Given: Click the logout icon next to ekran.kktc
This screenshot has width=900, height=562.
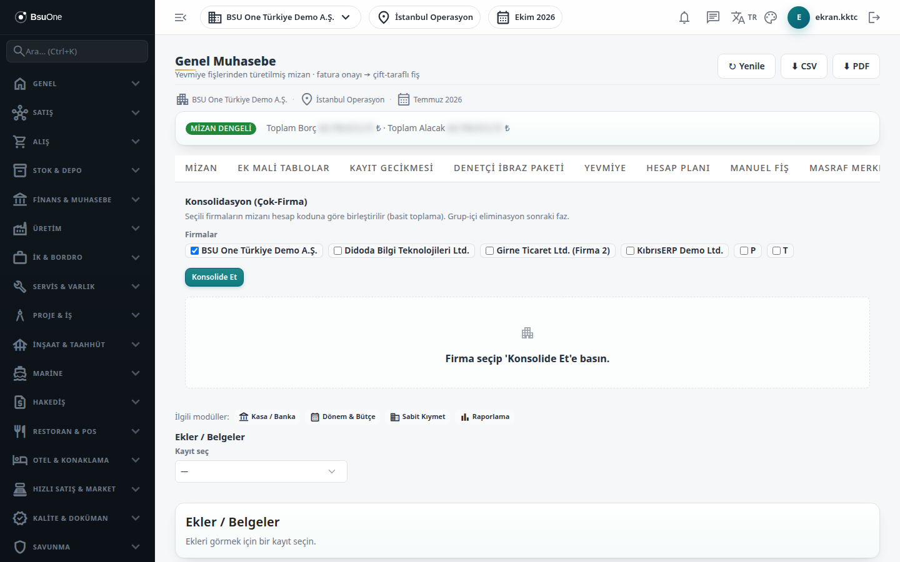Looking at the screenshot, I should click(874, 17).
